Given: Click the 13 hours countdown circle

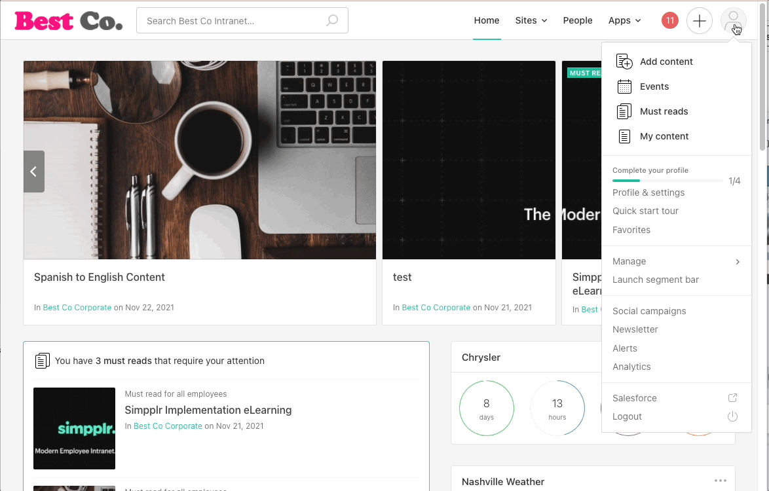Looking at the screenshot, I should pos(557,409).
